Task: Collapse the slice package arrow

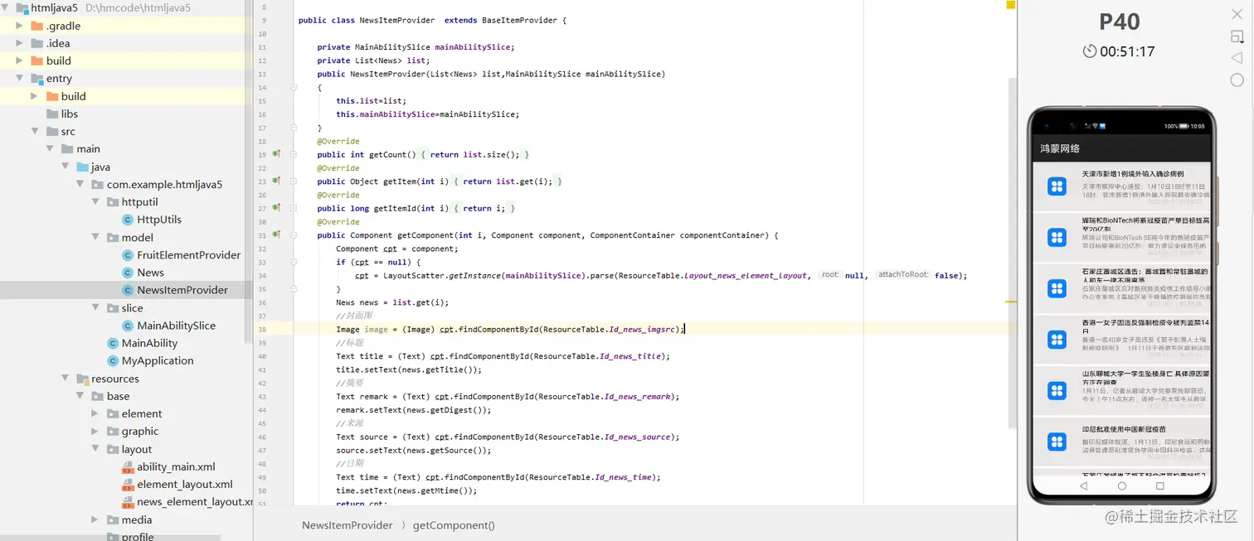Action: point(95,308)
